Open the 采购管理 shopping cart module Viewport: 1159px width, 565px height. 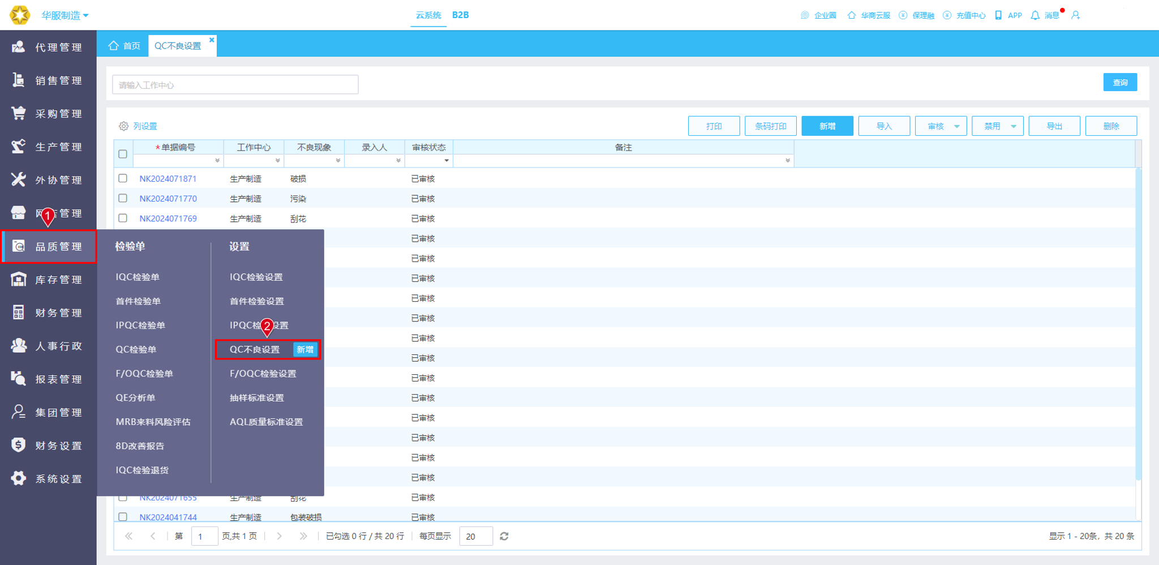tap(48, 113)
